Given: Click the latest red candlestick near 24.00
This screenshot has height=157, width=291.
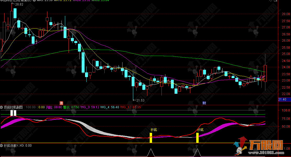Looking at the screenshot, I should tap(265, 73).
